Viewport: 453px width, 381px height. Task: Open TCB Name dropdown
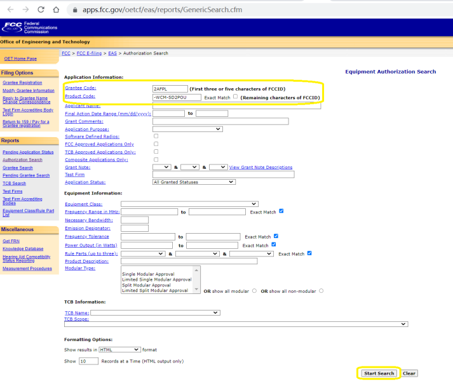click(155, 312)
